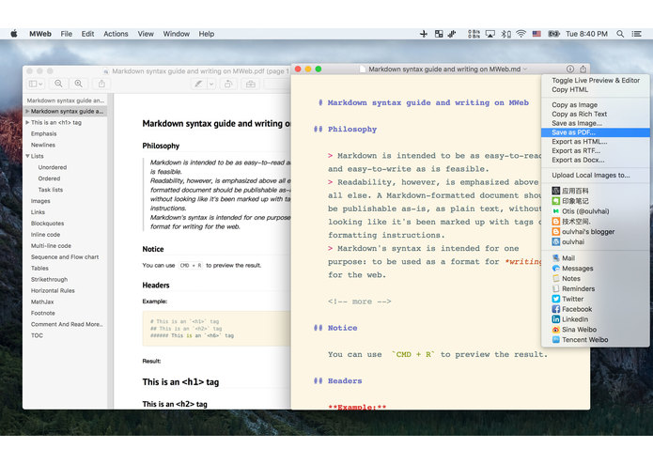Click the AirPlay display icon

click(x=490, y=34)
